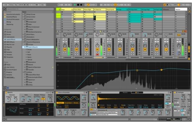
Task: Arm the Record button in the transport
Action: coord(81,5)
